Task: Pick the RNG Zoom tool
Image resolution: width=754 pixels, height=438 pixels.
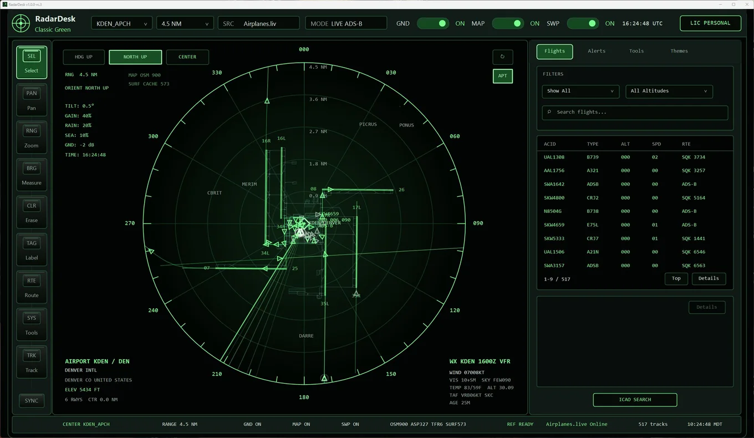Action: (32, 137)
